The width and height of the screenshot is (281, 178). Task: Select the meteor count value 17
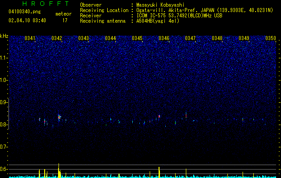pos(65,20)
